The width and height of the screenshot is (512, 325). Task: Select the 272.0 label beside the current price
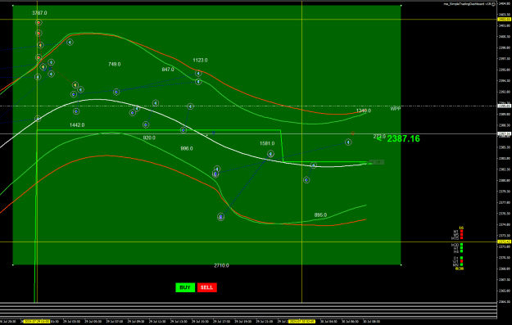point(379,137)
